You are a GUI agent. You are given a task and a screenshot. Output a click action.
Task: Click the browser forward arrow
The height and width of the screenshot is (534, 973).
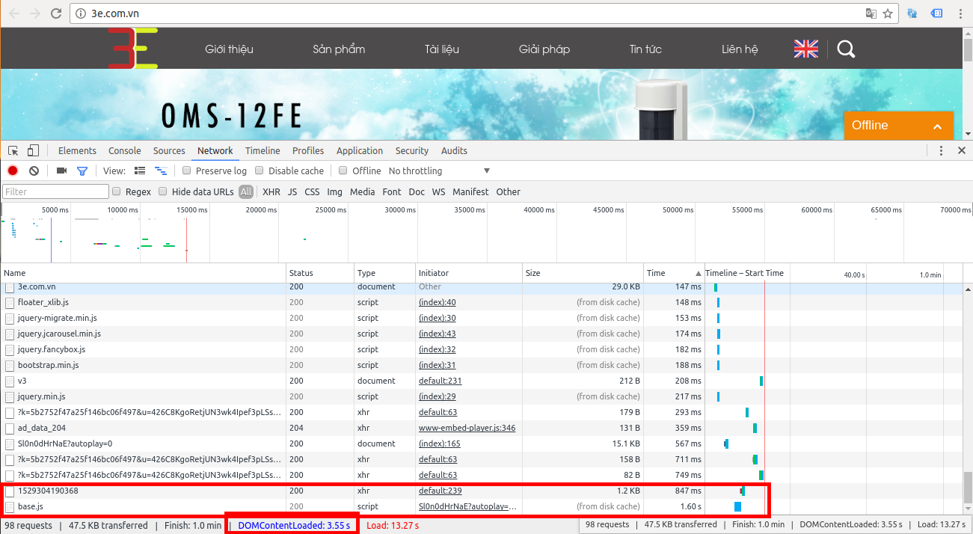[35, 13]
